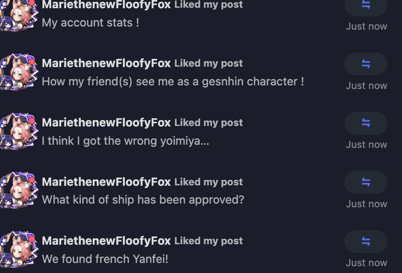Click swap-arrows icon beside 'I think I got the wrong yoimiya'

tap(365, 123)
